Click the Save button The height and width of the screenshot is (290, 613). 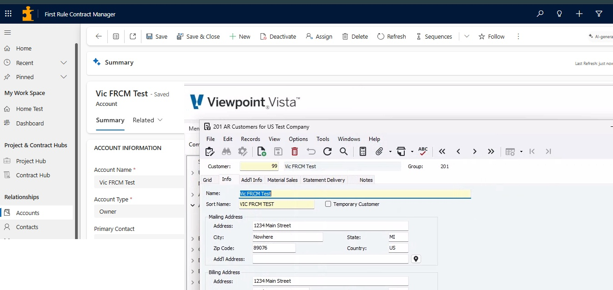coord(157,36)
